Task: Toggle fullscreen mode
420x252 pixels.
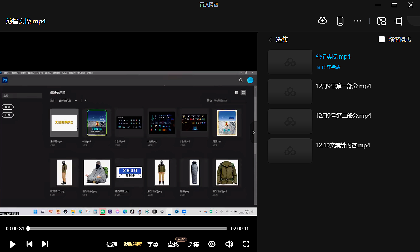Action: click(x=246, y=244)
